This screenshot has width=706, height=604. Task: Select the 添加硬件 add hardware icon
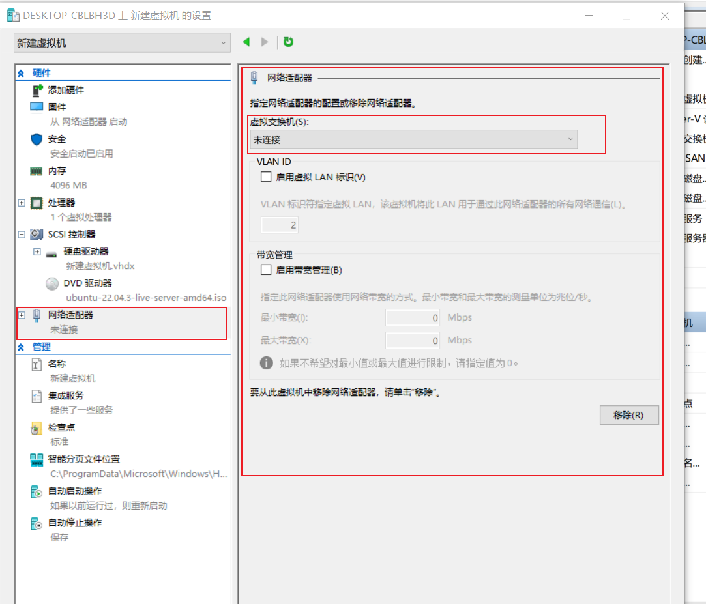[37, 90]
